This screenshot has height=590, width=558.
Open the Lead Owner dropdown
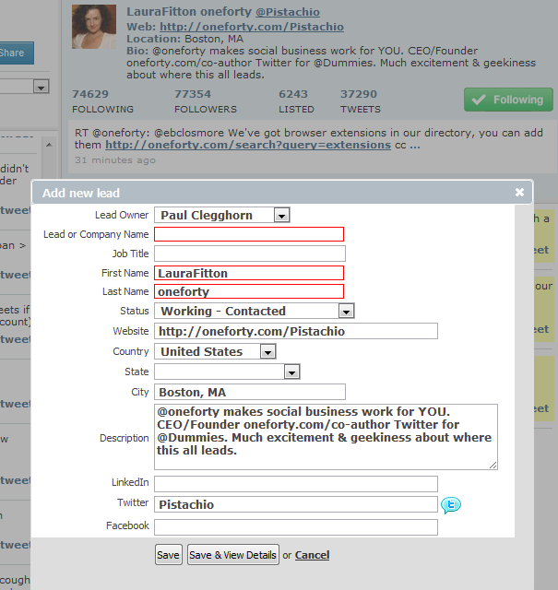pos(221,215)
